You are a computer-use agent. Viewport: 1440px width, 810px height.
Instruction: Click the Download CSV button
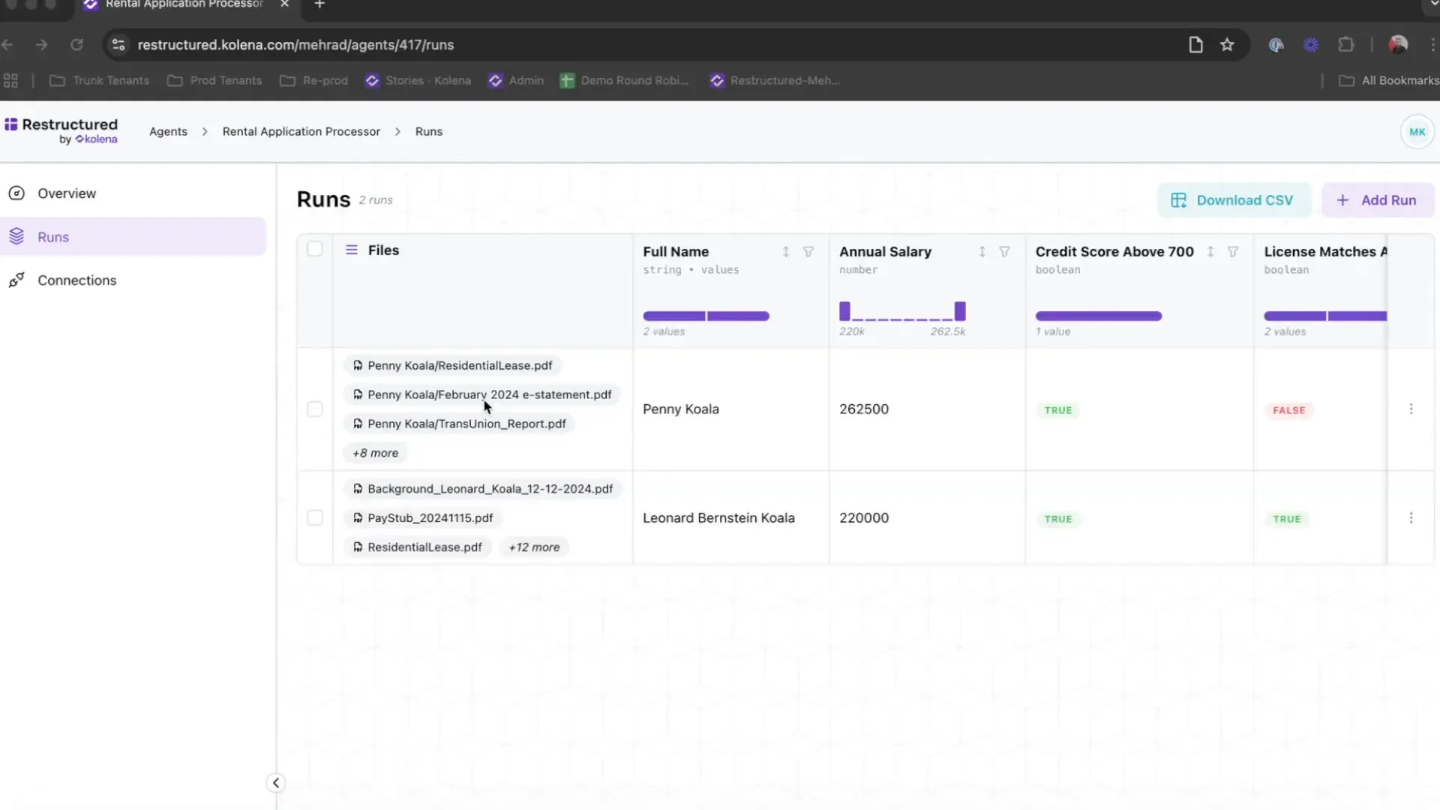[x=1234, y=200]
